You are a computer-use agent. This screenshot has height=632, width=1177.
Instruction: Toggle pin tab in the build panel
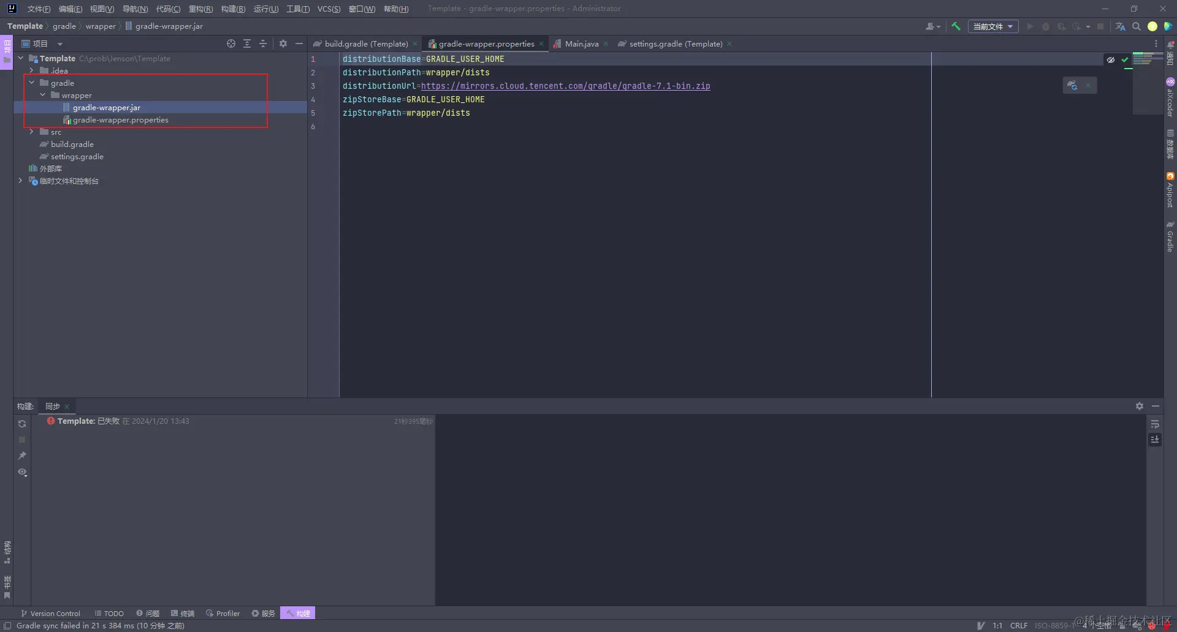pos(22,456)
